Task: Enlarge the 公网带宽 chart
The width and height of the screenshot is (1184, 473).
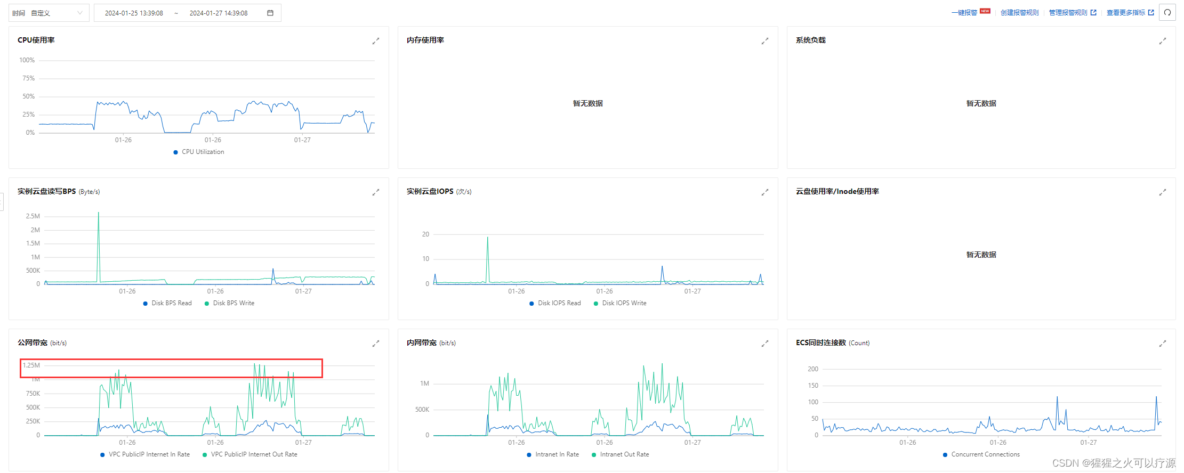Action: 376,343
